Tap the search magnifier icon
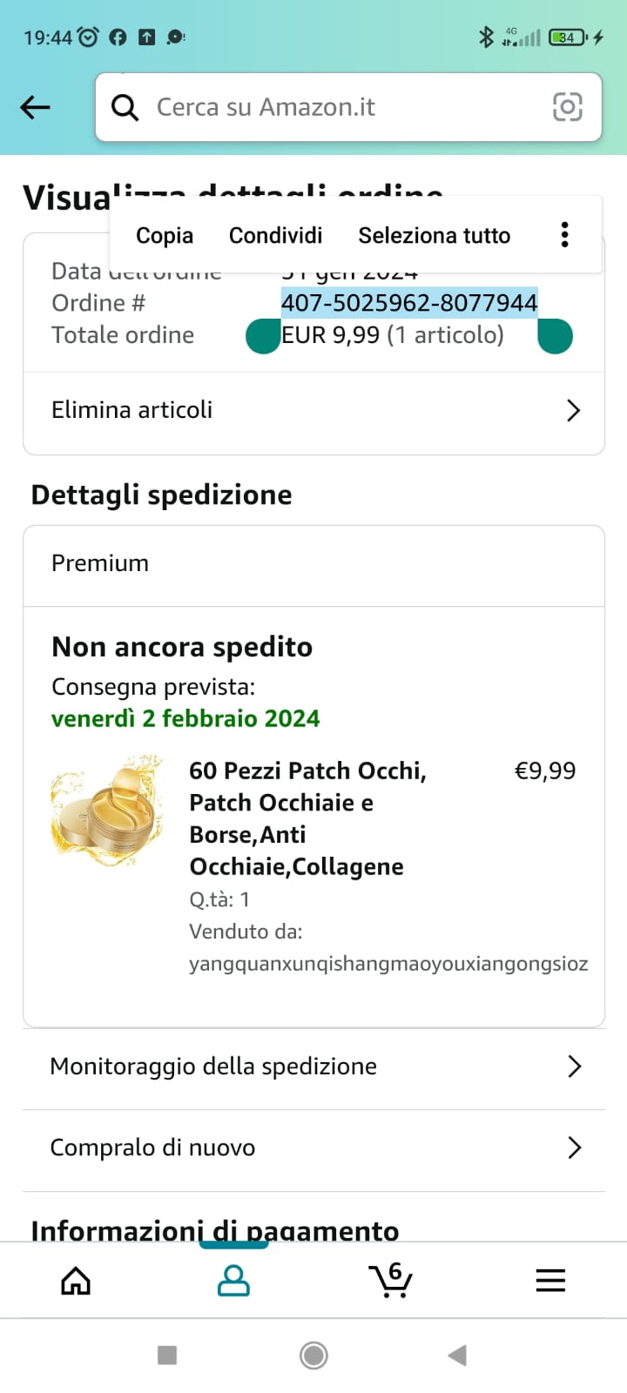The image size is (627, 1393). (125, 107)
